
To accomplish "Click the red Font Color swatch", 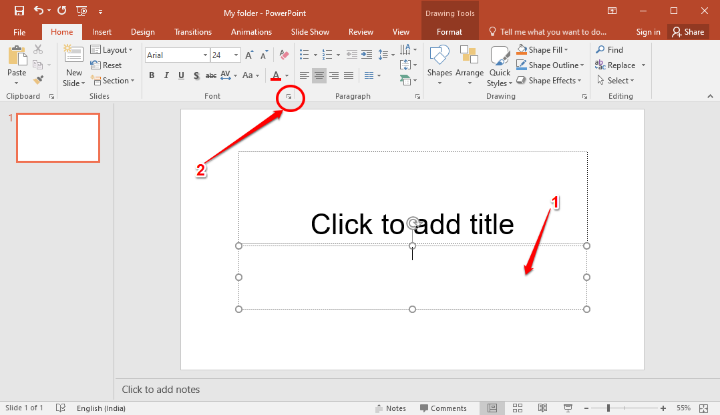I will pos(277,75).
